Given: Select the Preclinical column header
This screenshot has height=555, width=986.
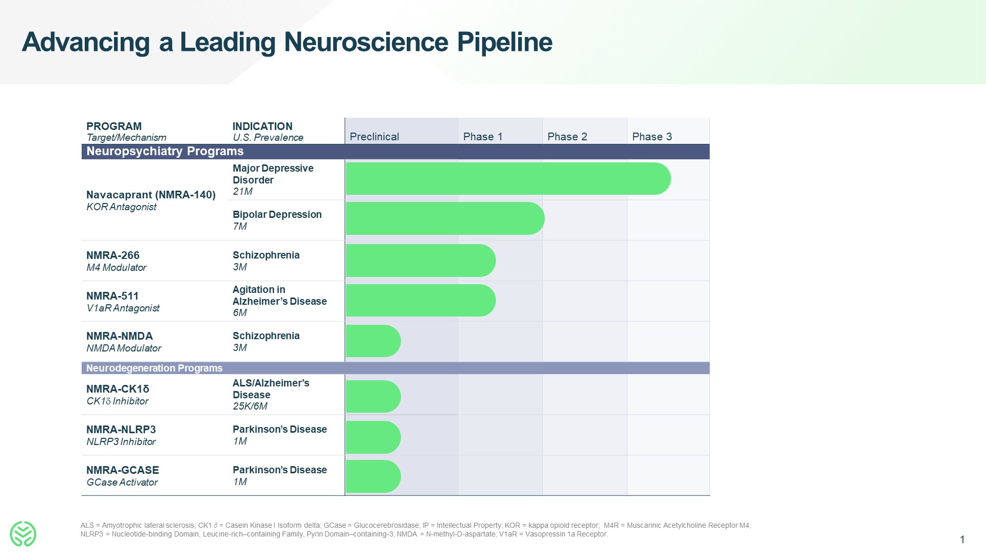Looking at the screenshot, I should click(x=374, y=137).
